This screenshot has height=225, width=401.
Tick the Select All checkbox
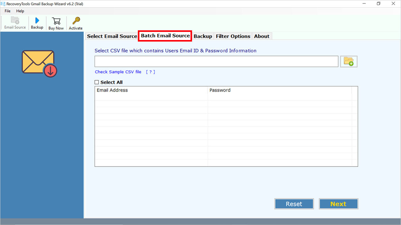(x=97, y=82)
